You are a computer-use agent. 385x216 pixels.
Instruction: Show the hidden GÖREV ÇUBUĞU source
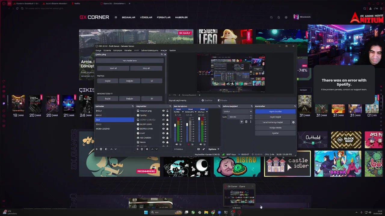point(163,120)
